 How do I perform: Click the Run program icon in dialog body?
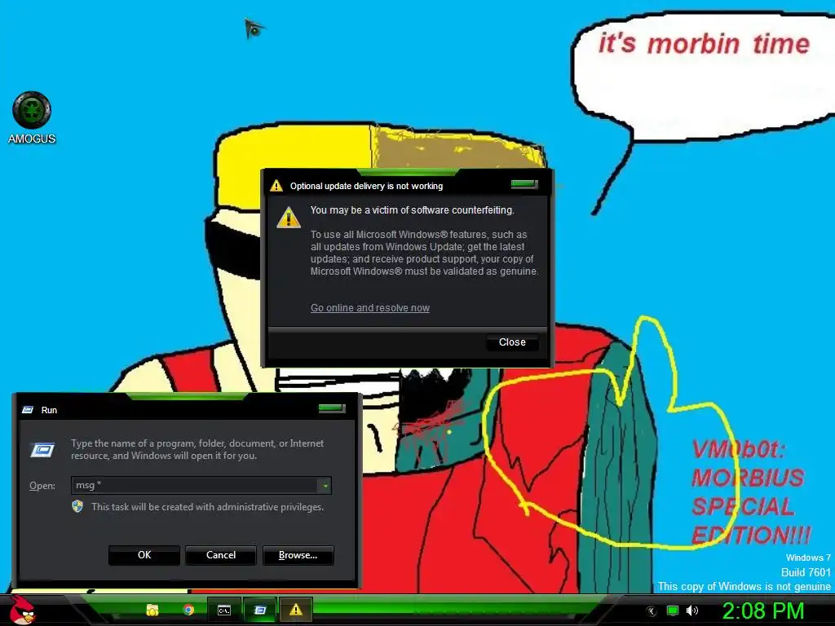[42, 450]
